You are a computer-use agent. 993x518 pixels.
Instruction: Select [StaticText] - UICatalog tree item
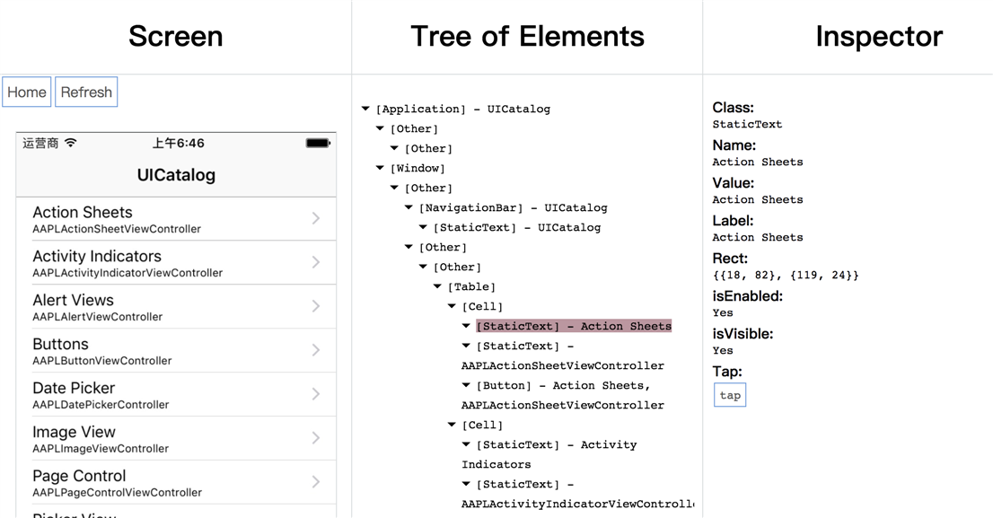pyautogui.click(x=517, y=227)
